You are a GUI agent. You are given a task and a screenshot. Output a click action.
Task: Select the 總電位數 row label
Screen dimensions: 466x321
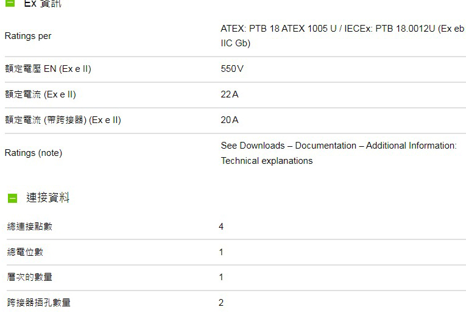[25, 252]
